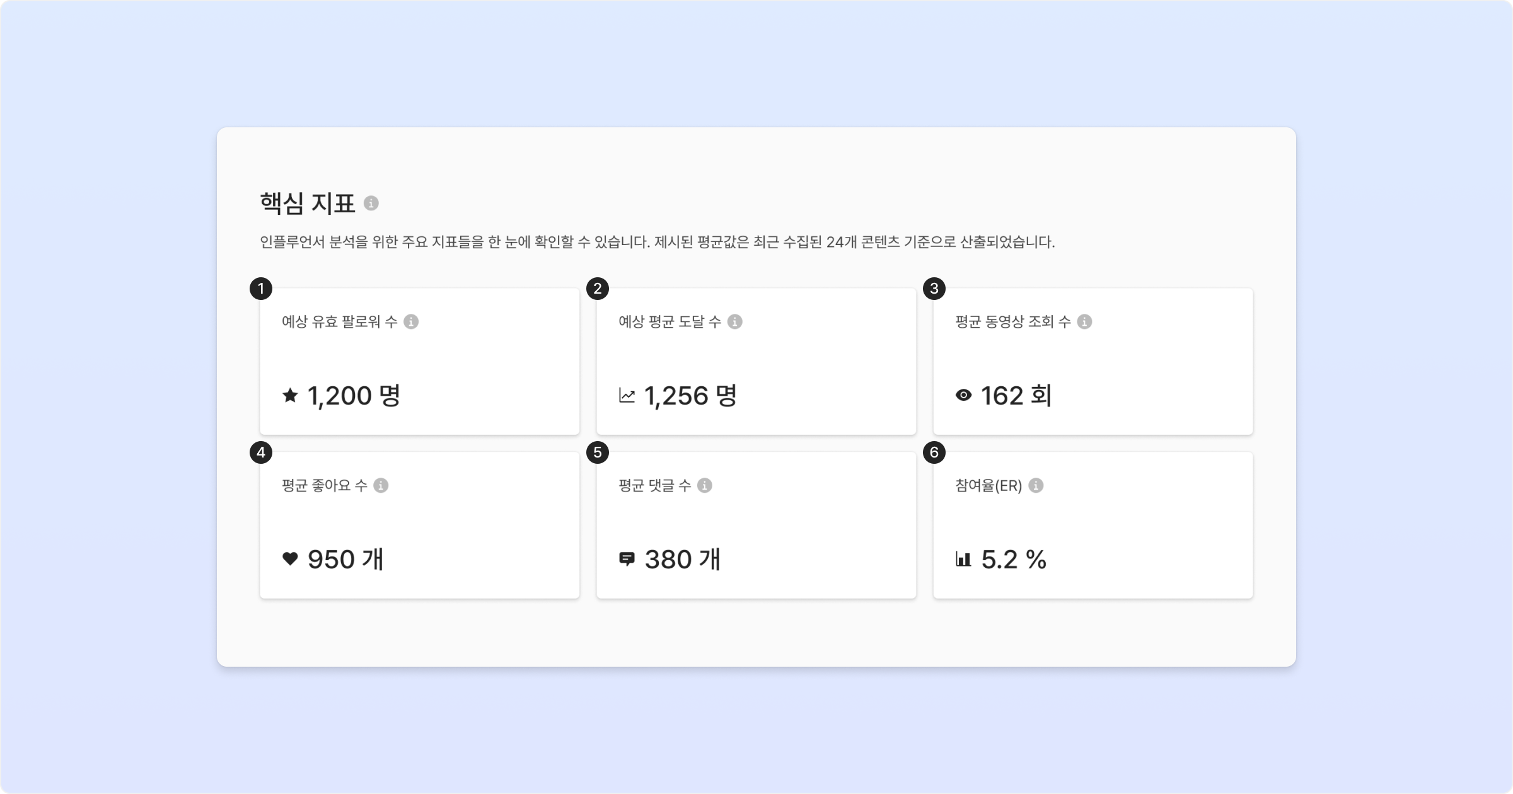
Task: Click info icon next to 참여율(ER)
Action: coord(1036,486)
